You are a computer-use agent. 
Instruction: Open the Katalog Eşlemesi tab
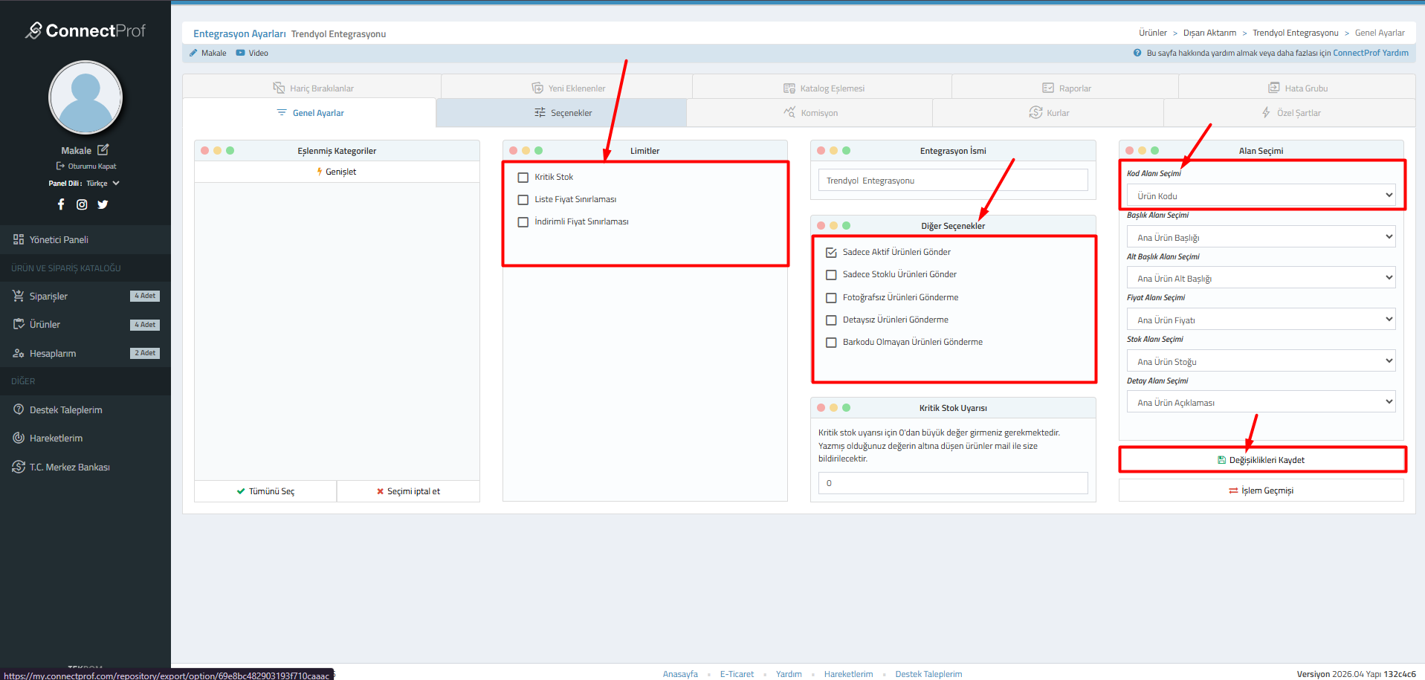[x=824, y=88]
